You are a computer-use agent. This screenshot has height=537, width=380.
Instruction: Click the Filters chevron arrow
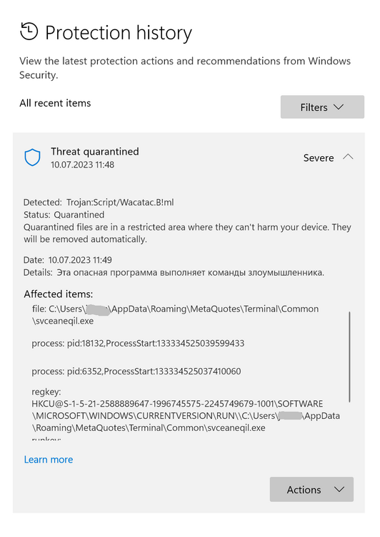point(339,107)
